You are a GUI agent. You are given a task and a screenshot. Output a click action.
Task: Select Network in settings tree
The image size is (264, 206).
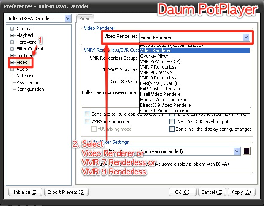click(x=25, y=76)
